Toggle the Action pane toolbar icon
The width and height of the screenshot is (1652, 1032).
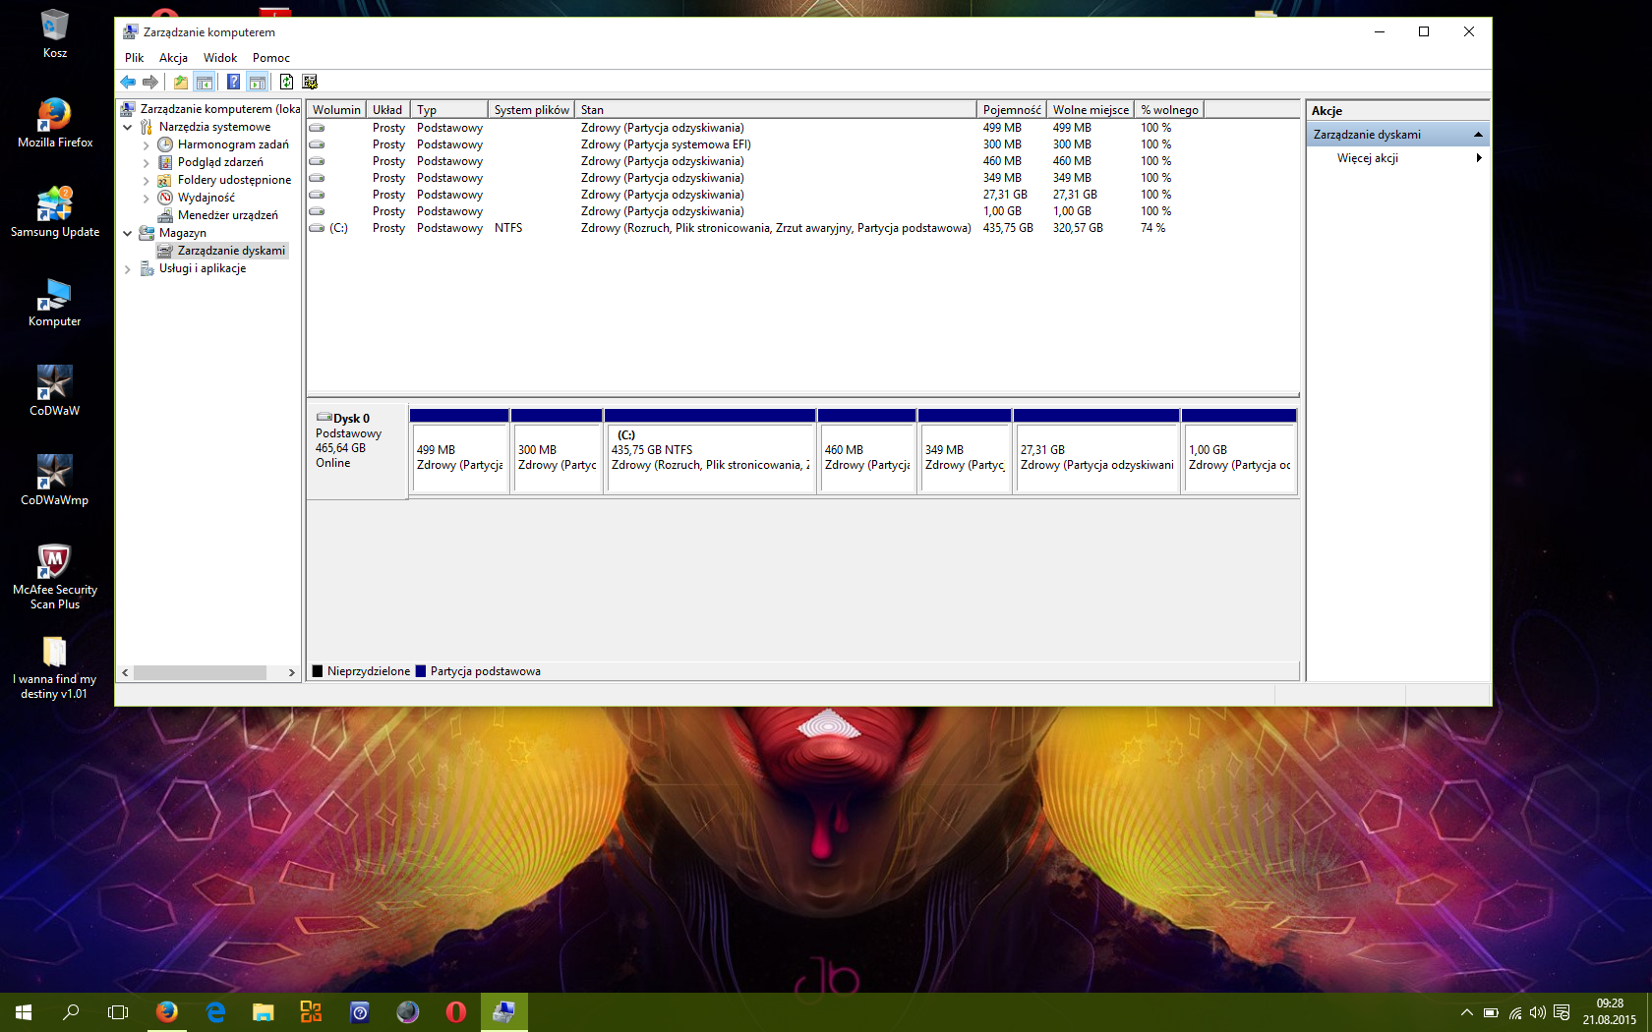tap(257, 82)
